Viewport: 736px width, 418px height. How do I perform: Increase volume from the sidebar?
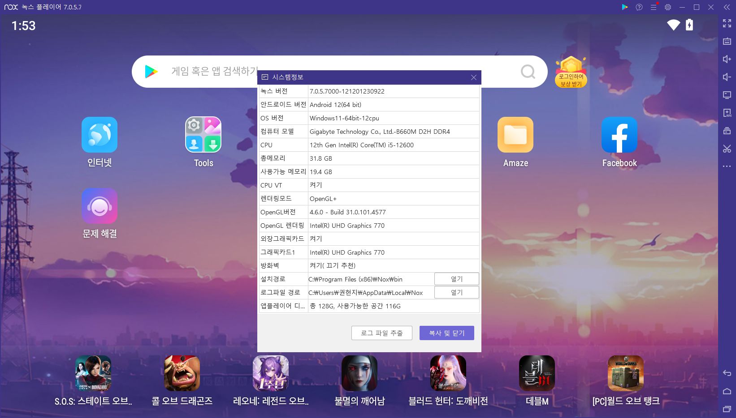[727, 59]
